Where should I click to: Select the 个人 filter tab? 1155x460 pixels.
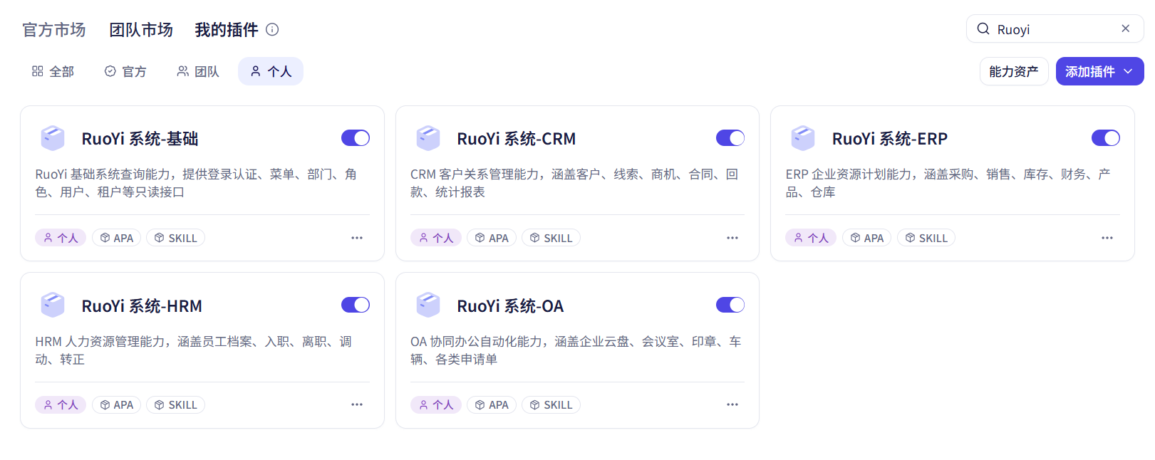[271, 71]
